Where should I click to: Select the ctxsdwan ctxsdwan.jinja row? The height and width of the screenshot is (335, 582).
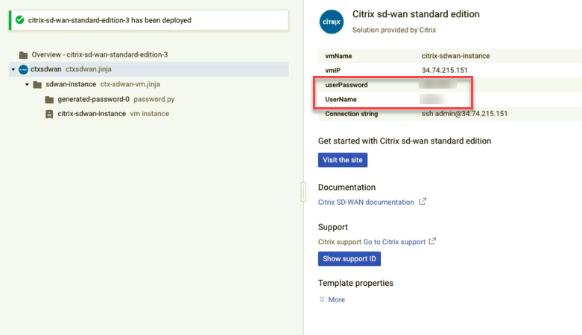point(149,69)
